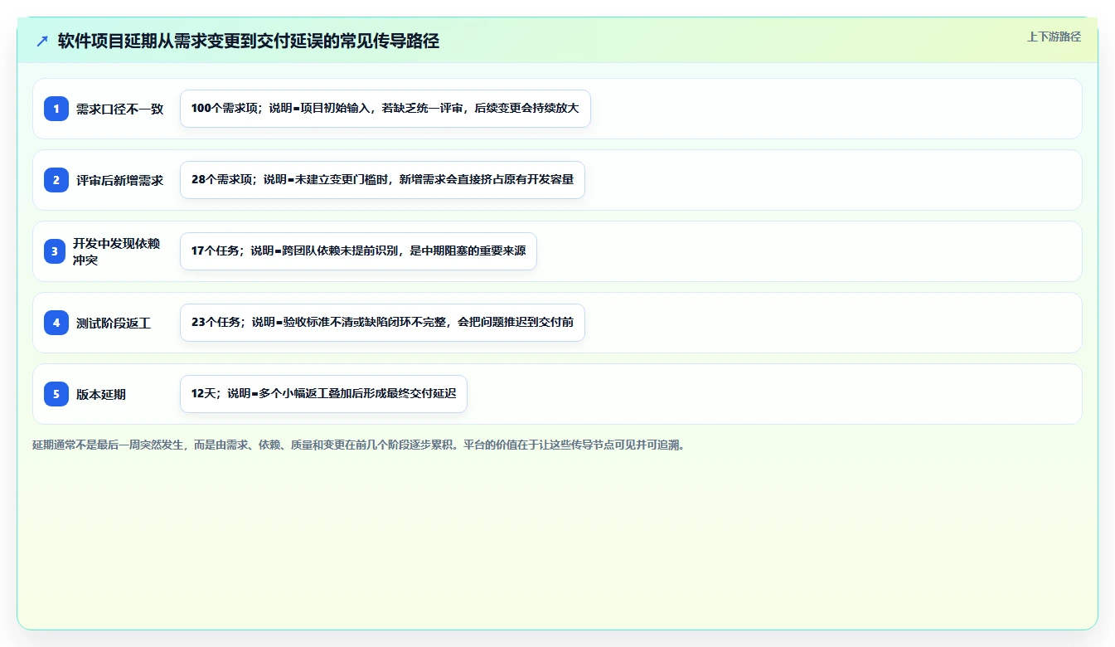Select step badge 3 for 开发中发现依赖冲突

[56, 251]
